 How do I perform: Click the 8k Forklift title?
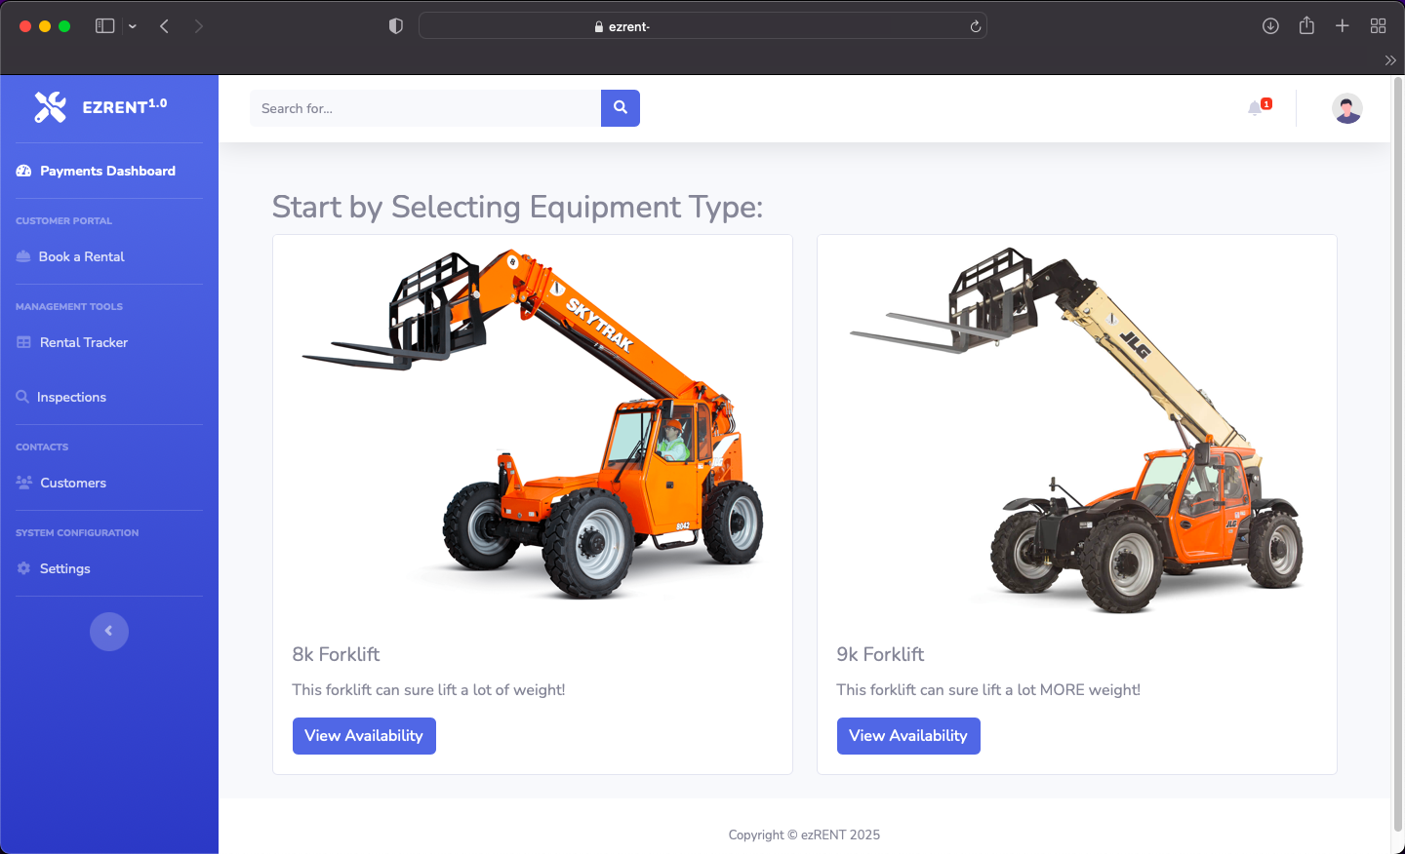[336, 654]
